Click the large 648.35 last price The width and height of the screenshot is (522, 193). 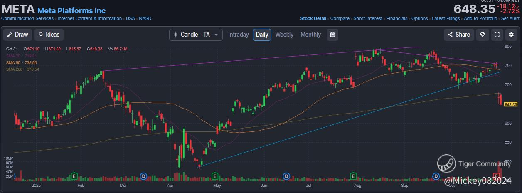(474, 9)
